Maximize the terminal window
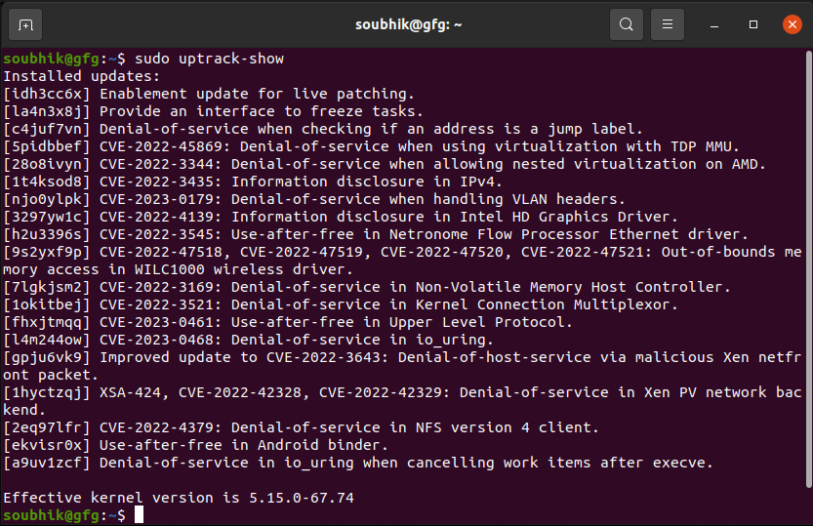 [x=753, y=23]
